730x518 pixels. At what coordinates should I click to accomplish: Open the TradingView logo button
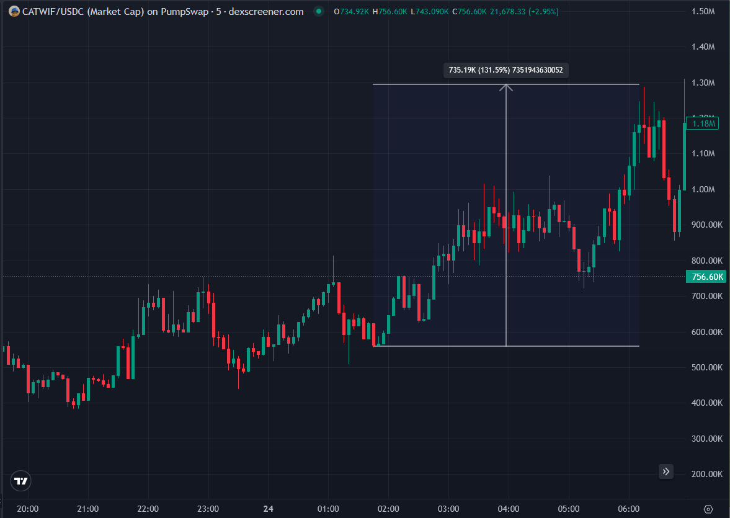20,481
